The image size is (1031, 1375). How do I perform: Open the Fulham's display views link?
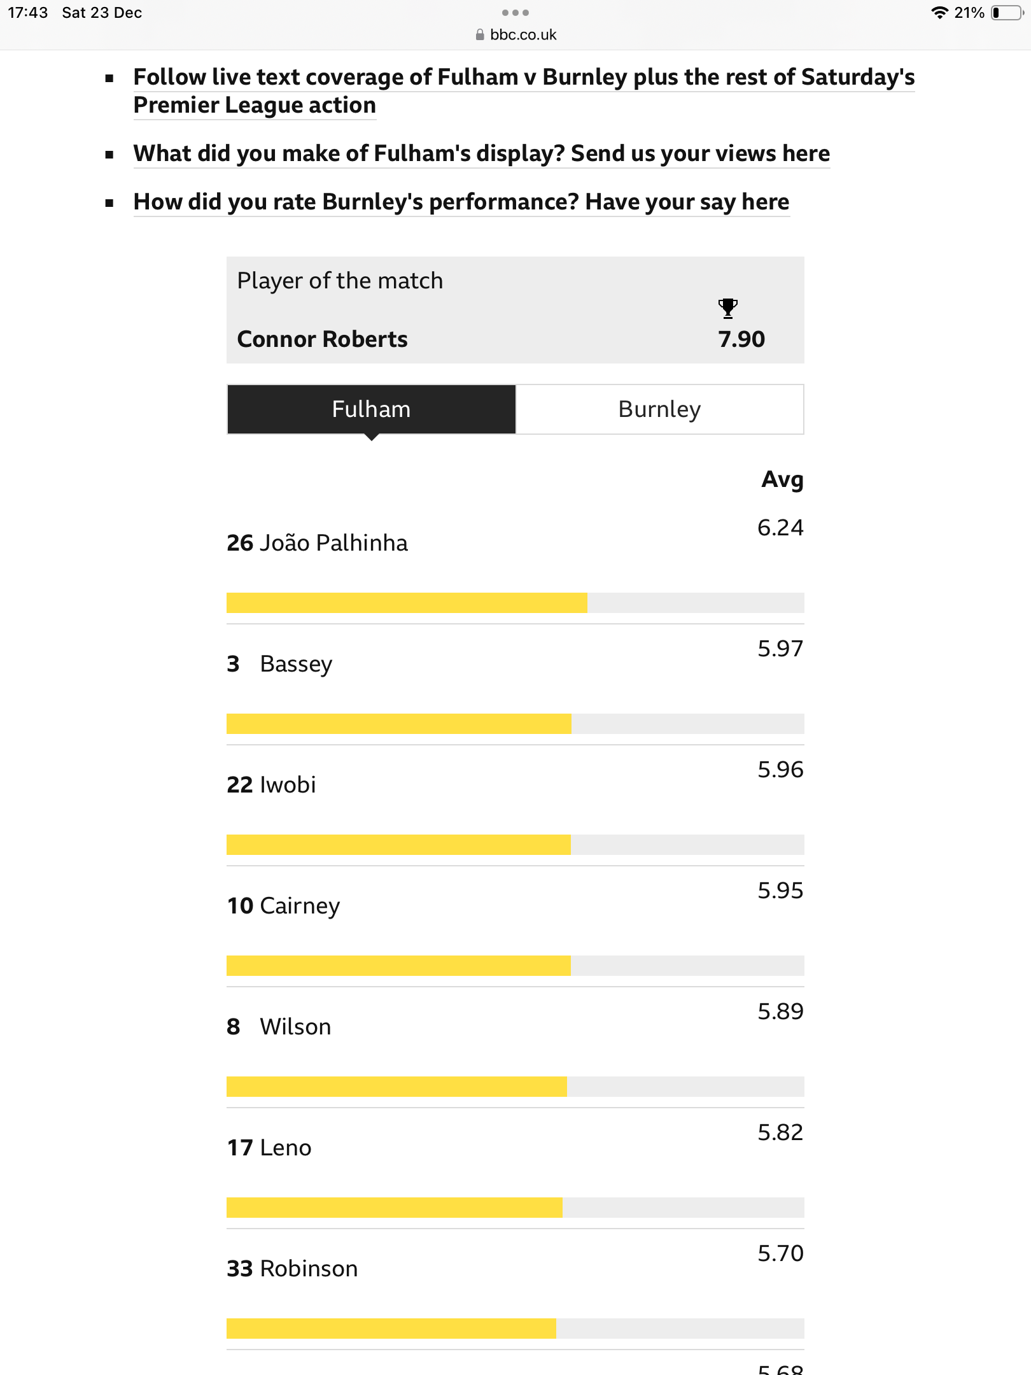tap(481, 153)
